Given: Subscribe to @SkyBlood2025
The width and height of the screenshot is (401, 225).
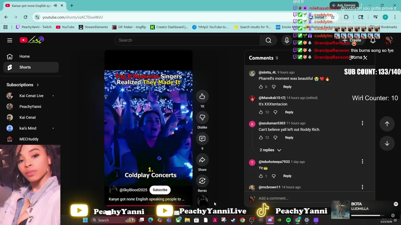Looking at the screenshot, I should tap(160, 190).
